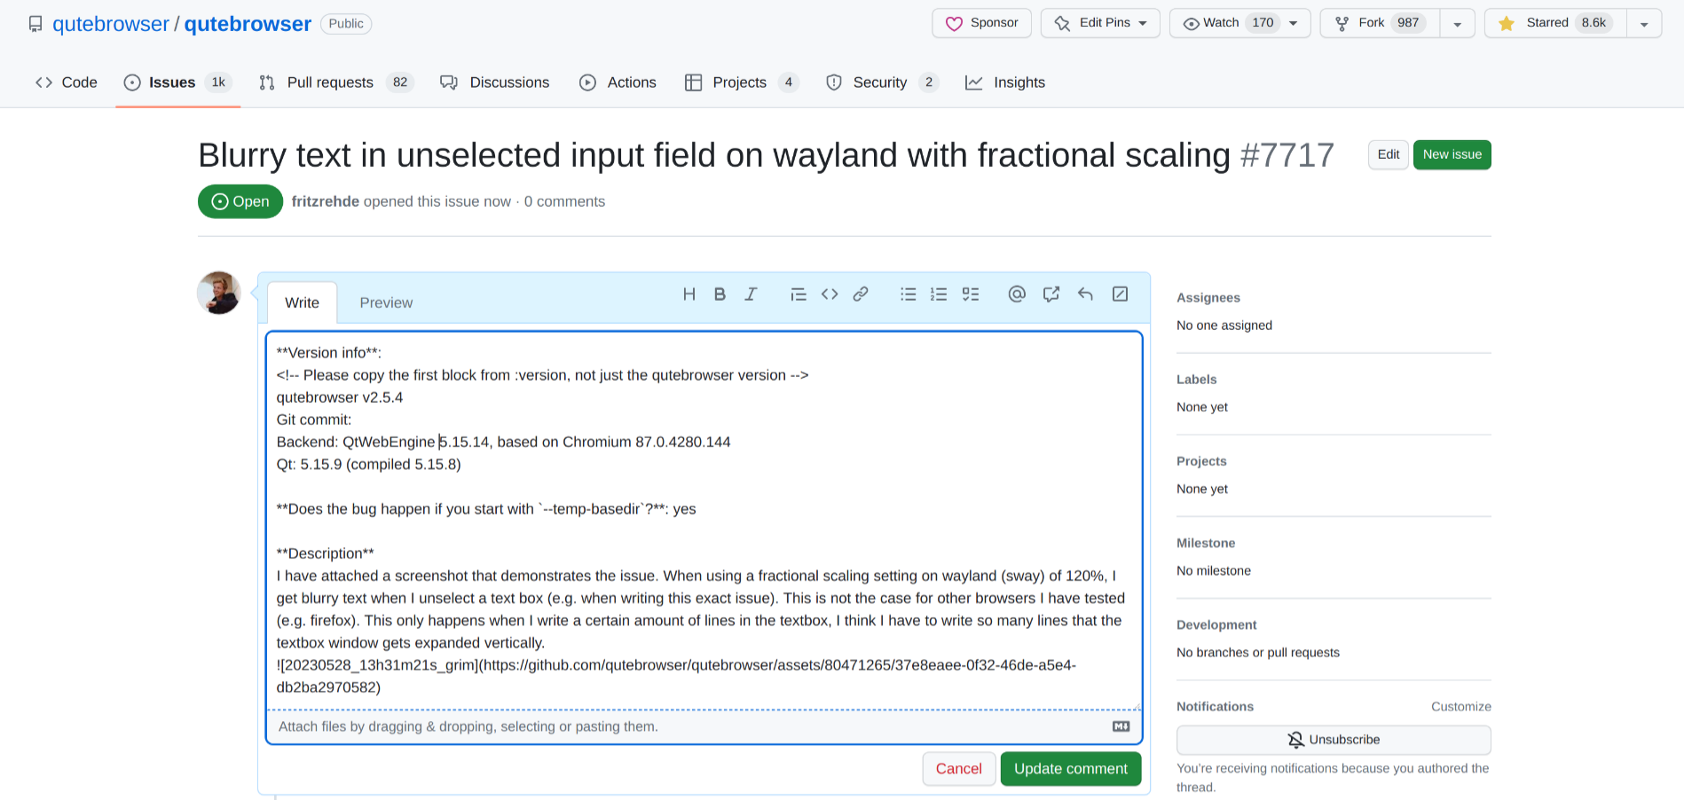The image size is (1684, 800).
Task: Insert a hyperlink using the link icon
Action: coord(862,294)
